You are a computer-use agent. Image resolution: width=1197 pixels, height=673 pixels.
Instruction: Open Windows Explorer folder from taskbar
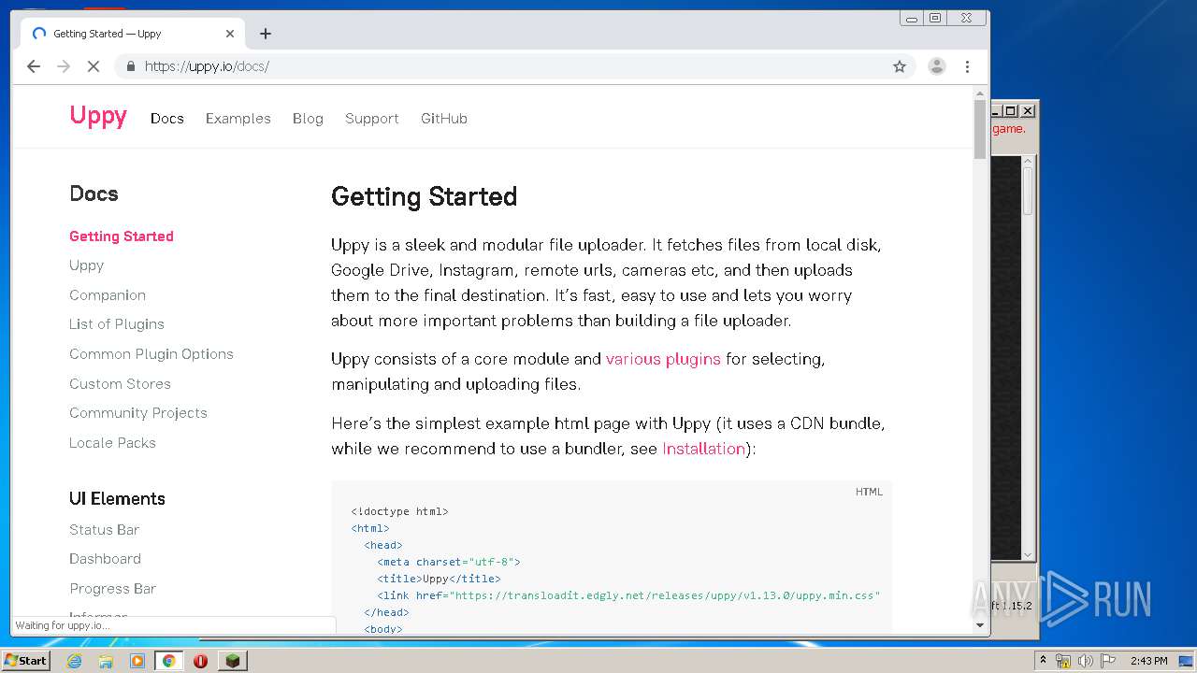[106, 661]
